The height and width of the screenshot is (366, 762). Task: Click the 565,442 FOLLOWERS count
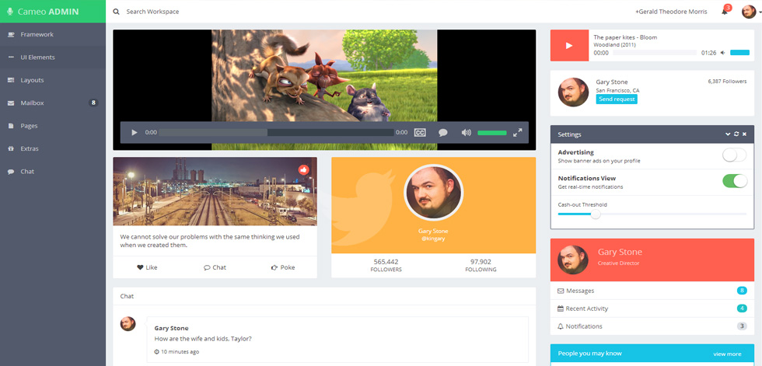click(x=386, y=265)
